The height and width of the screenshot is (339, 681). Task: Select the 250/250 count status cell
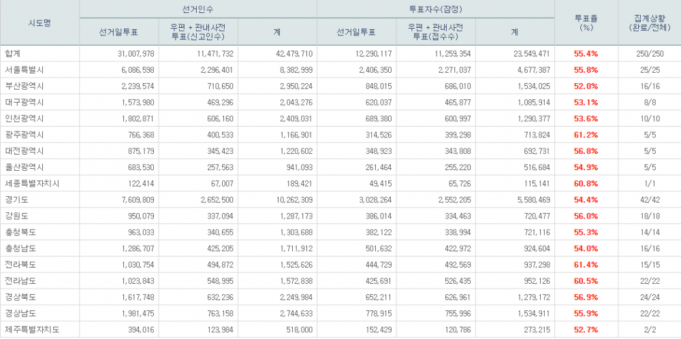point(648,53)
